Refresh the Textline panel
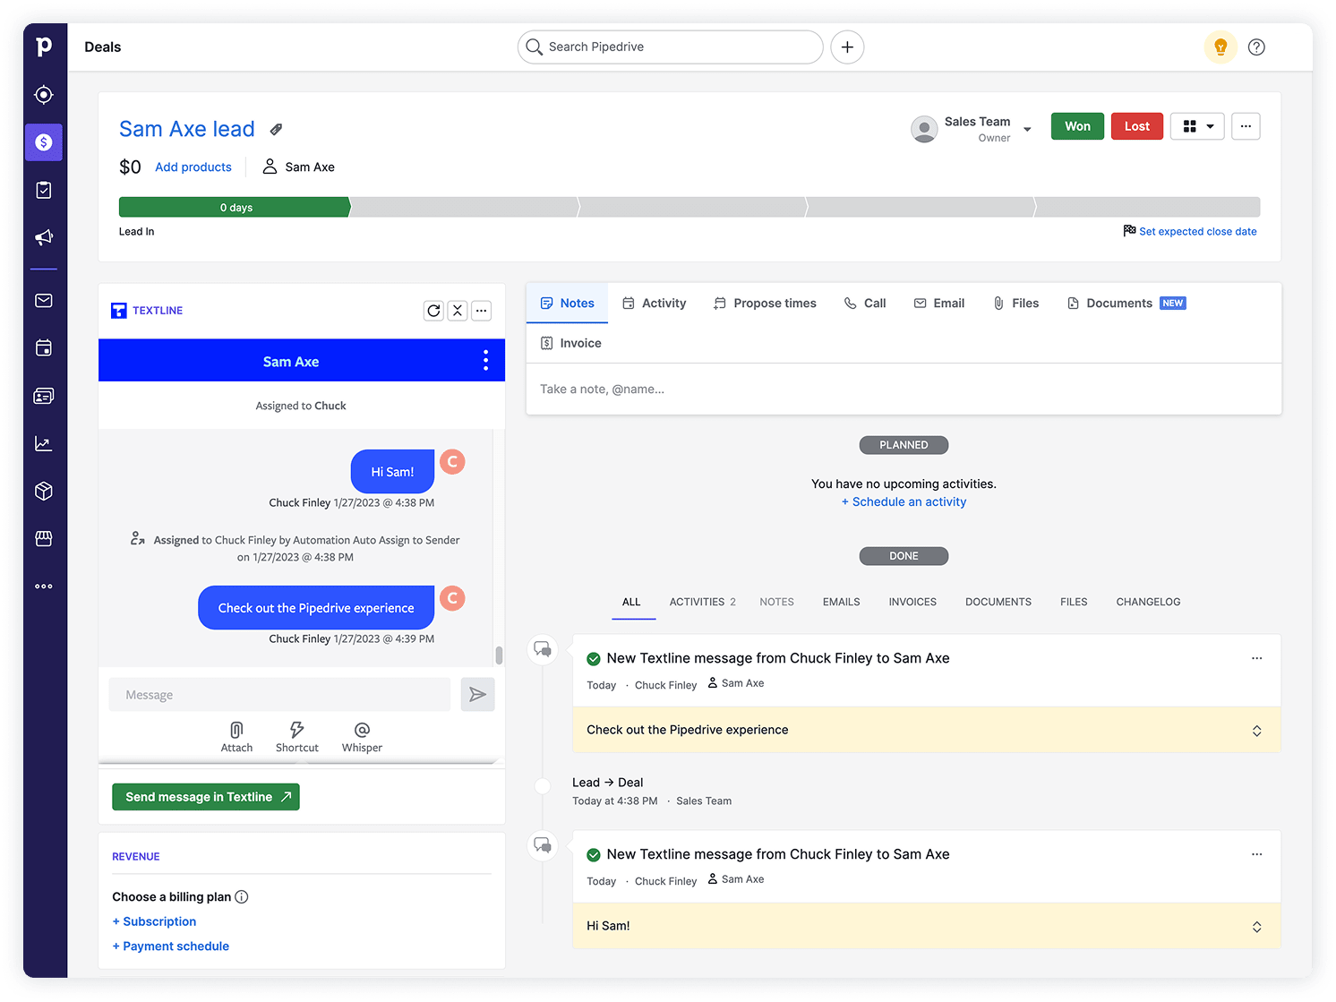This screenshot has width=1336, height=1002. (433, 311)
